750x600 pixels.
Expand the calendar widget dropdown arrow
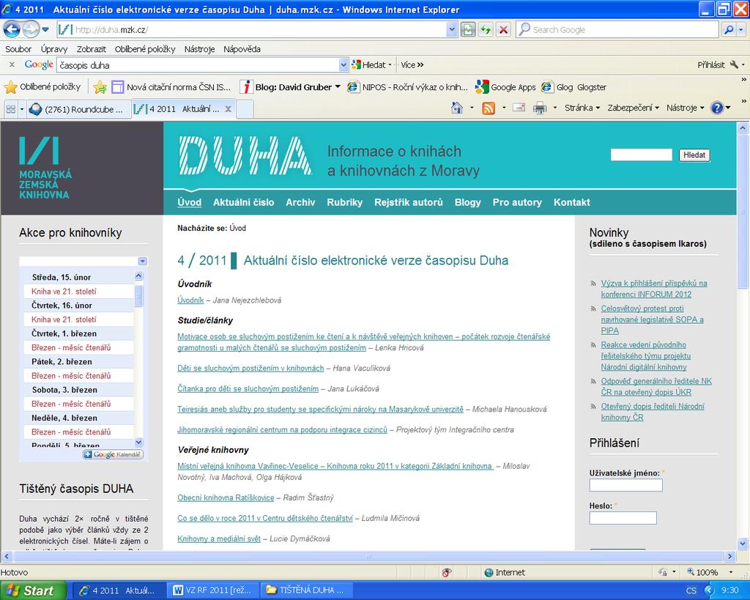click(143, 262)
